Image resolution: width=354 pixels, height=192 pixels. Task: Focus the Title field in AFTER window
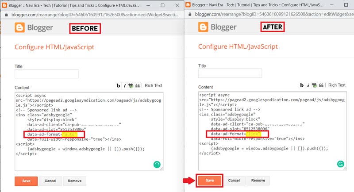230,73
